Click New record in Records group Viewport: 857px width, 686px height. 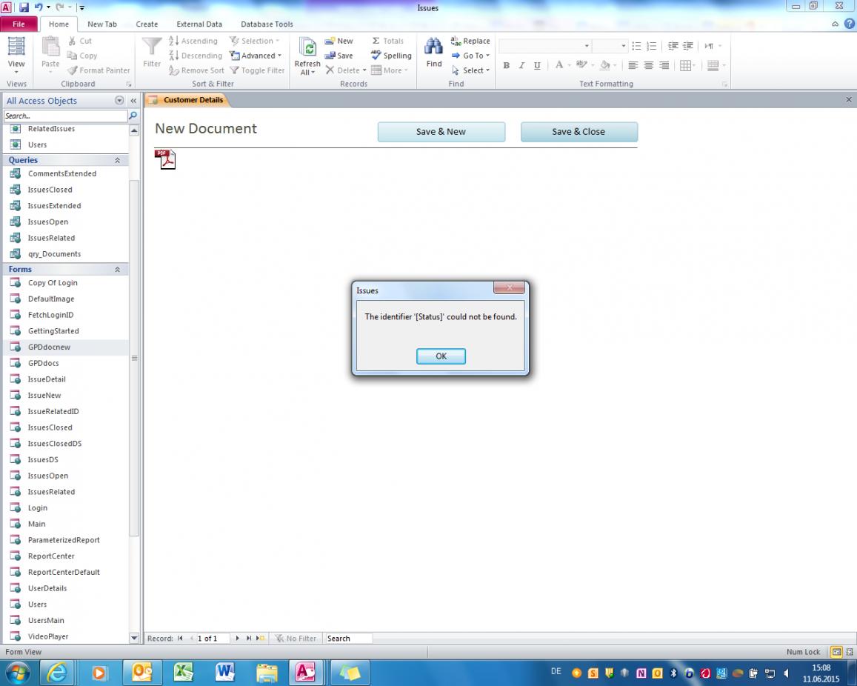click(x=339, y=41)
